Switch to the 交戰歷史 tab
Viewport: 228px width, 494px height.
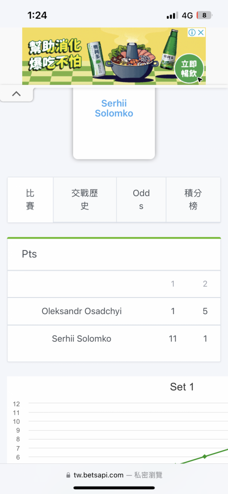[x=85, y=200]
